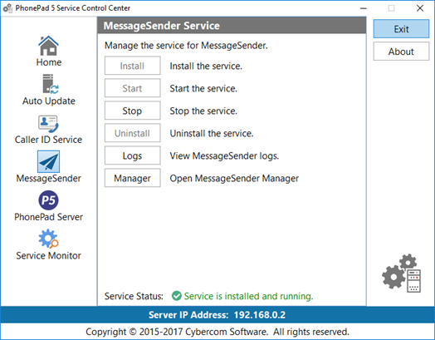View logs with the Logs button

(132, 155)
